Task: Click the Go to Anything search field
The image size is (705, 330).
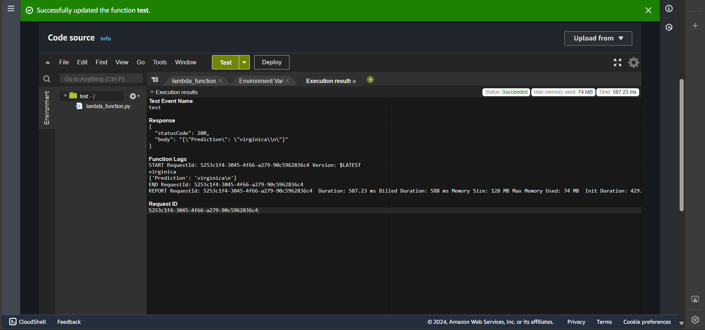Action: click(101, 79)
